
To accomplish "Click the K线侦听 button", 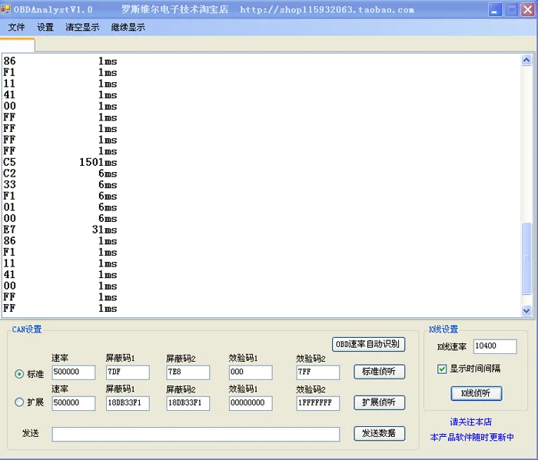I will (x=477, y=393).
